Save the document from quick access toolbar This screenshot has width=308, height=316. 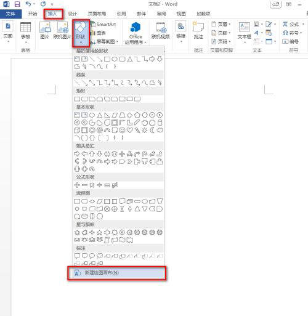click(x=18, y=4)
